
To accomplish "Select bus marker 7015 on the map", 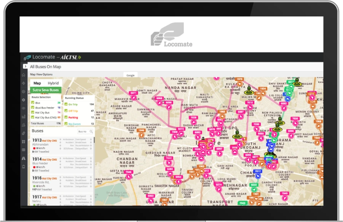I will pos(250,105).
